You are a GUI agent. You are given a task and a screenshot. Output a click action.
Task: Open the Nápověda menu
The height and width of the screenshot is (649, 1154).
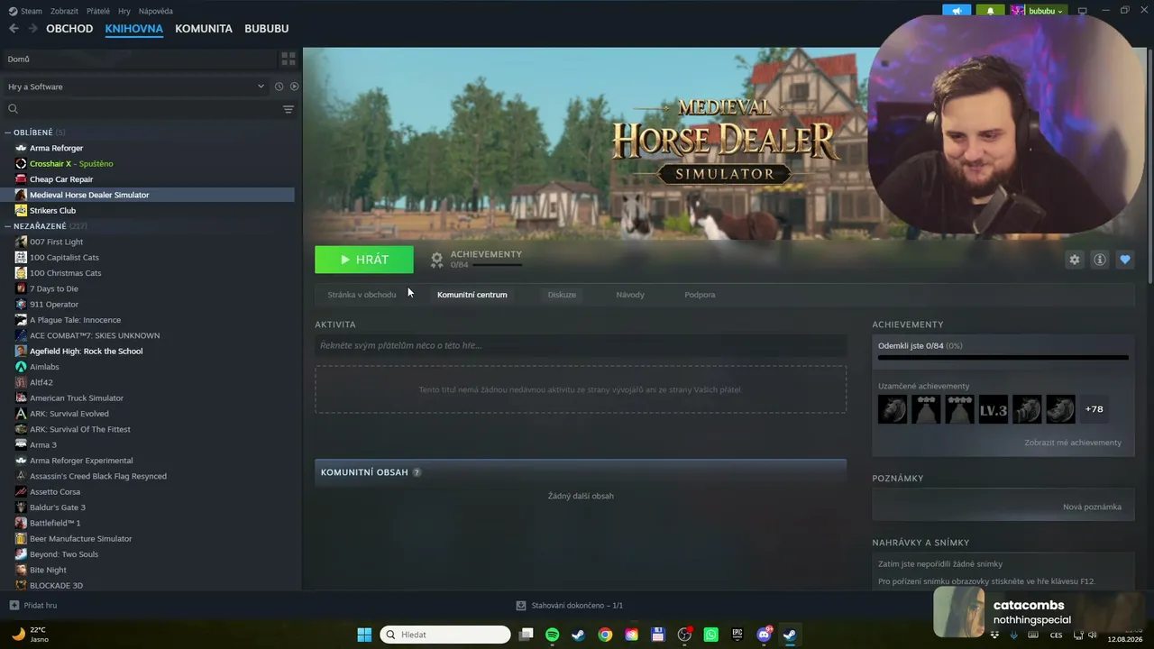pos(156,12)
